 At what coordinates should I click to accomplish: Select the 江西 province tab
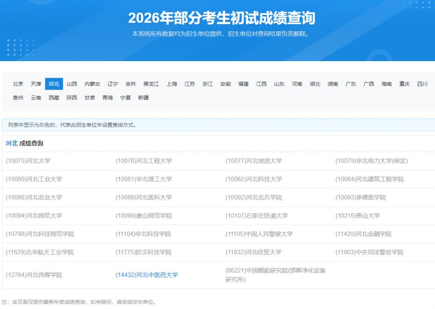pos(261,84)
